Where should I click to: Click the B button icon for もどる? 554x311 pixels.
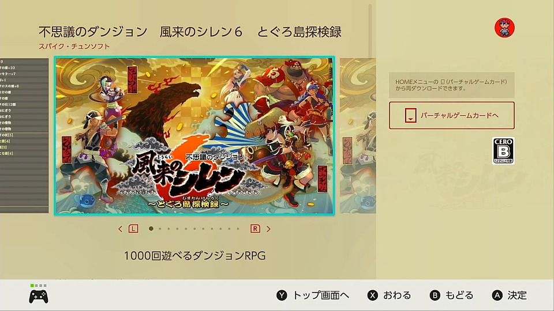pyautogui.click(x=435, y=295)
